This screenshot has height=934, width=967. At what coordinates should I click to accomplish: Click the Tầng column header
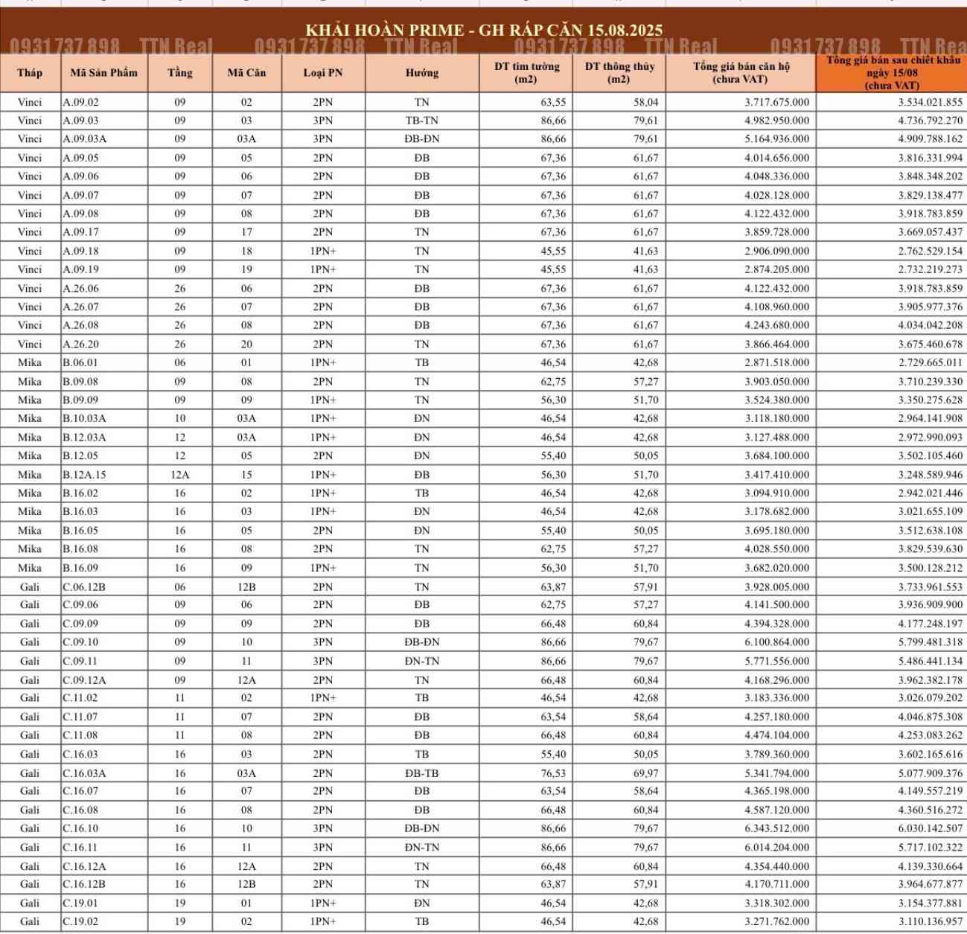[179, 73]
